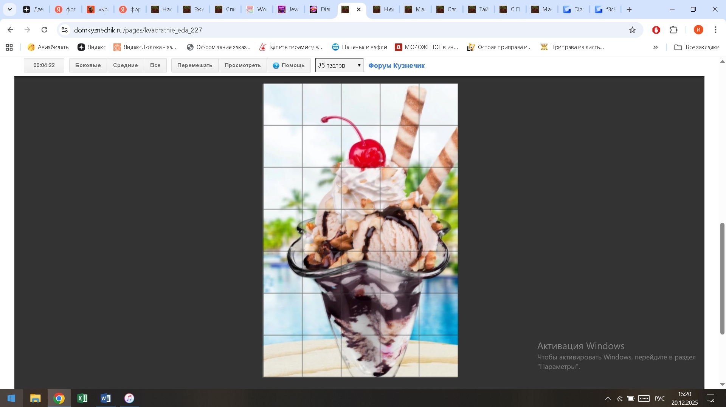Click the puzzle timer showing 00:04:22
The height and width of the screenshot is (407, 726).
click(44, 65)
